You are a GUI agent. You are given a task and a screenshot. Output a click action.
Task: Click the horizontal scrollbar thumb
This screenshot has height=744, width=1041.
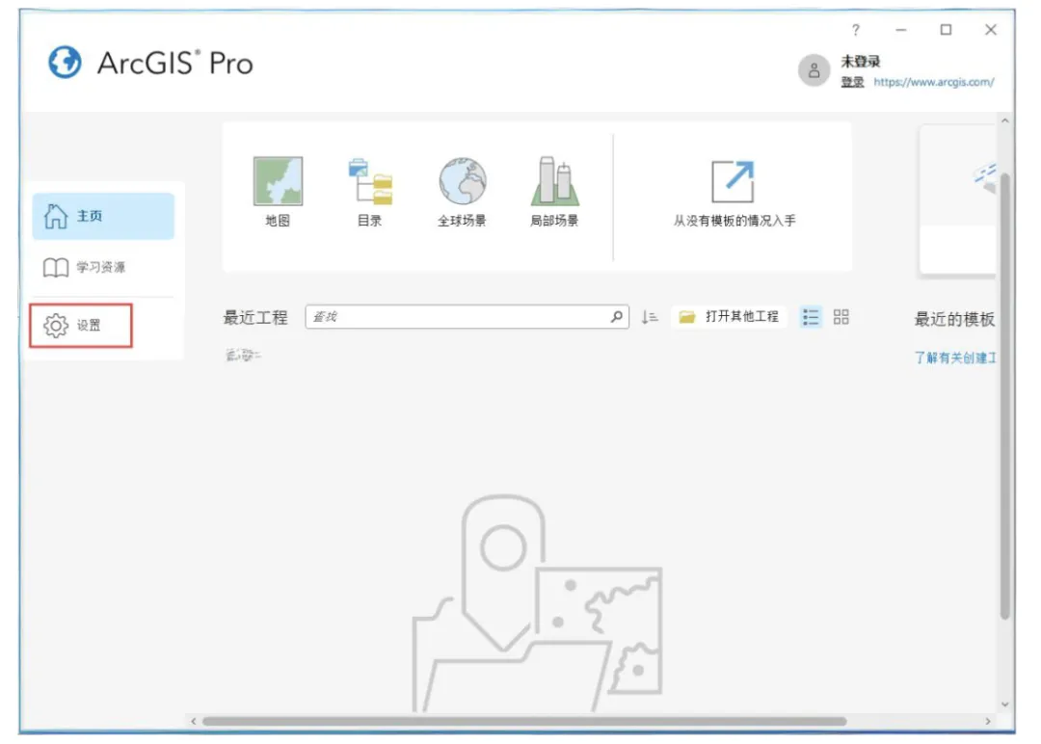tap(524, 721)
